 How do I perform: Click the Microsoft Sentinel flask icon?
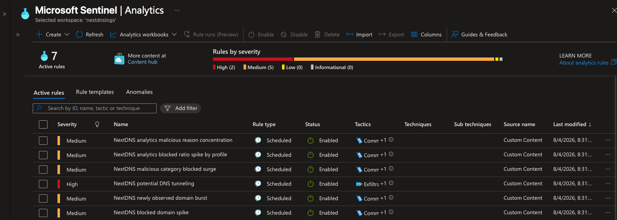tap(26, 14)
